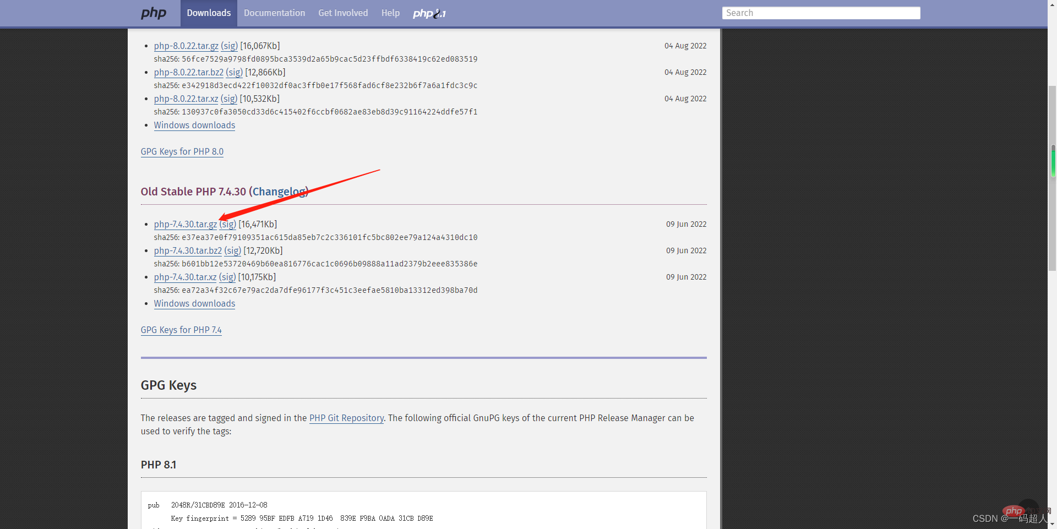This screenshot has height=529, width=1057.
Task: Open the sig link for php-7.4.30.tar.gz
Action: [228, 224]
